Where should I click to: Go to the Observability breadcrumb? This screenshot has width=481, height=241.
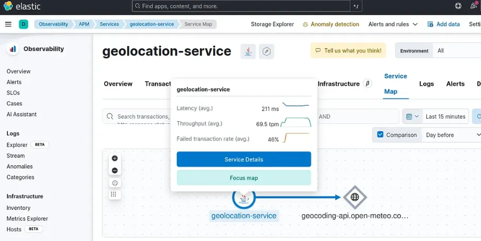click(x=54, y=24)
